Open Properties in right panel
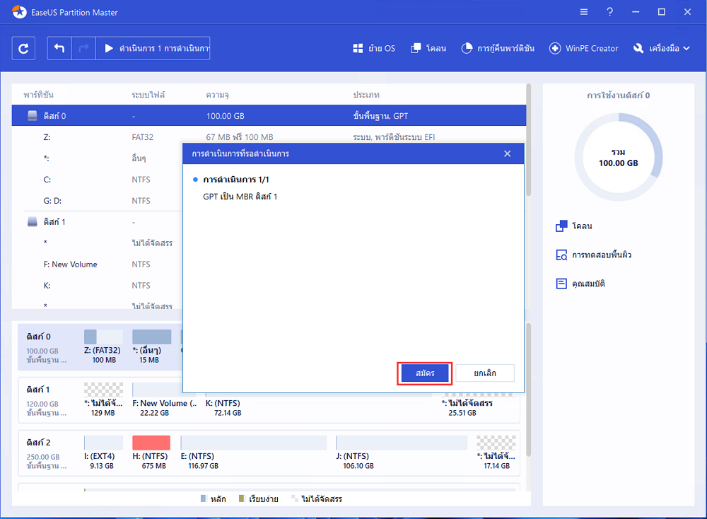The image size is (707, 519). pos(580,284)
